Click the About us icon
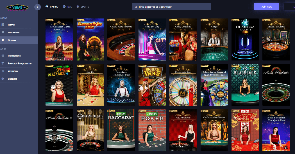This screenshot has width=295, height=154. coord(3,71)
